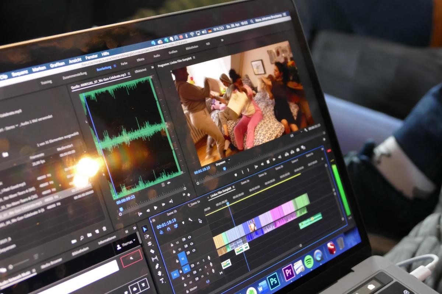Toggle the blue V1 source patching button
442x294 pixels.
(183, 258)
